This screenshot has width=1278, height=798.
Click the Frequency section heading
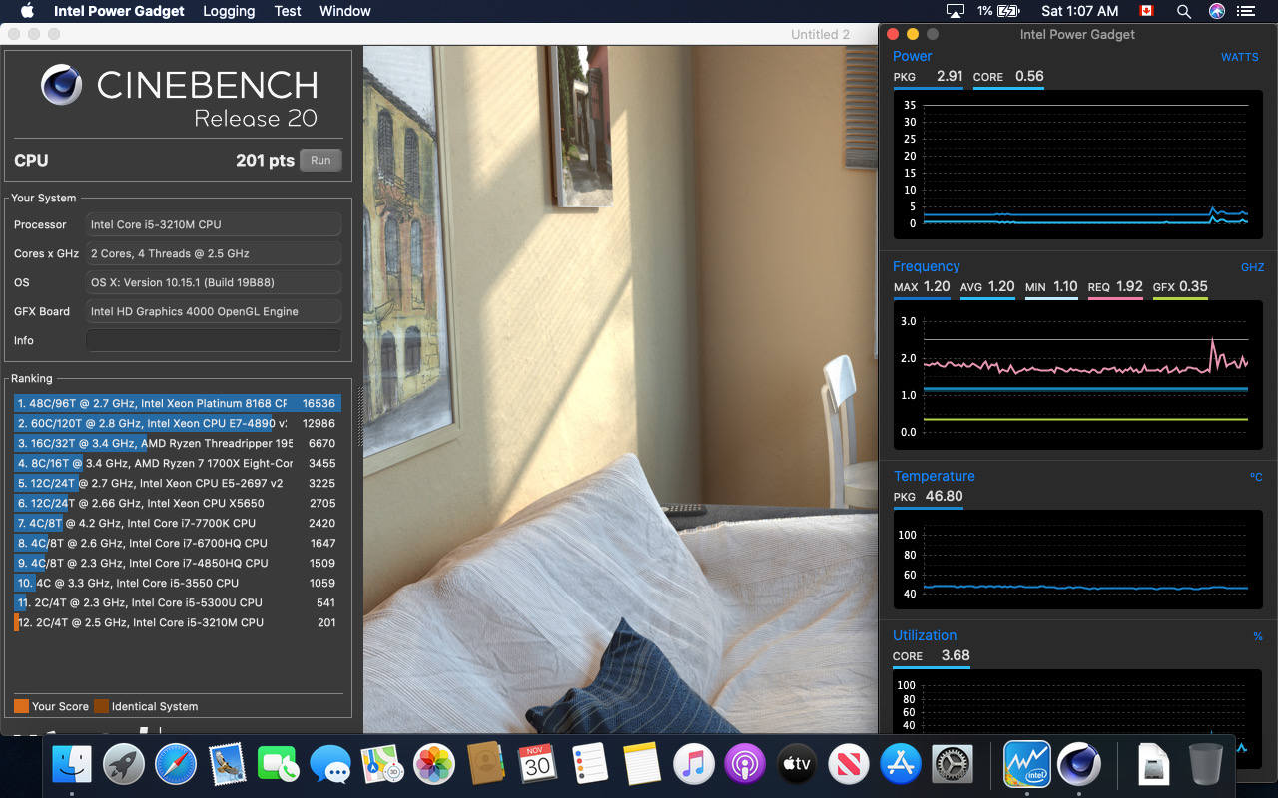(927, 266)
